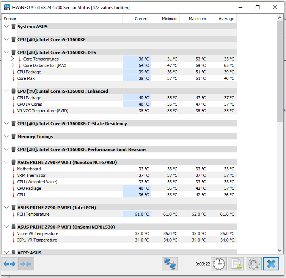Select the VRM Thermistor row
286x278 pixels.
[124, 175]
